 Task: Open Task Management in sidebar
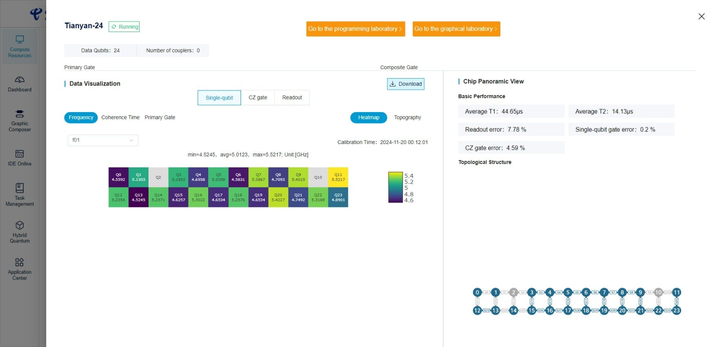[20, 195]
